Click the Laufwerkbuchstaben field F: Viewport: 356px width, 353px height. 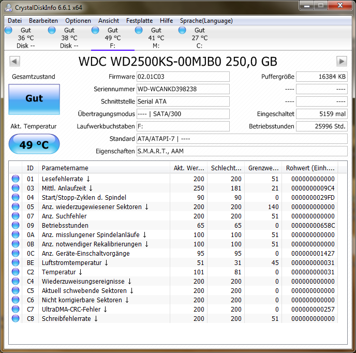pyautogui.click(x=183, y=126)
